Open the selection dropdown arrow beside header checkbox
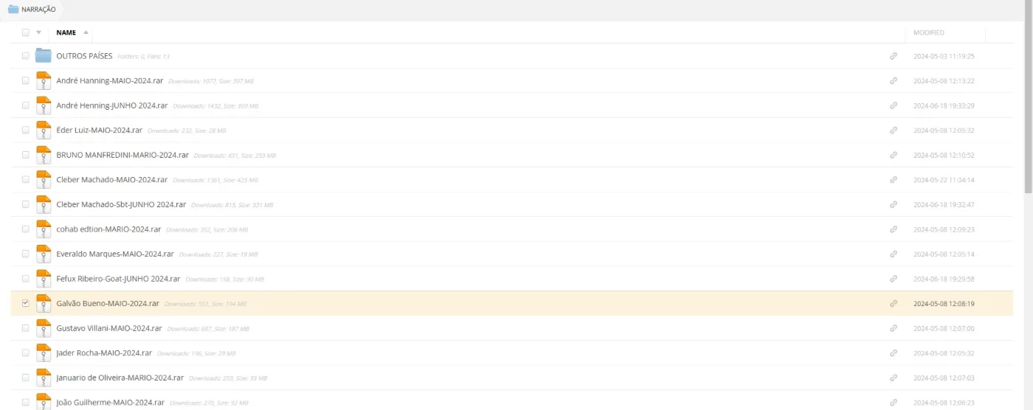Screen dimensions: 1033x410 [x=38, y=32]
